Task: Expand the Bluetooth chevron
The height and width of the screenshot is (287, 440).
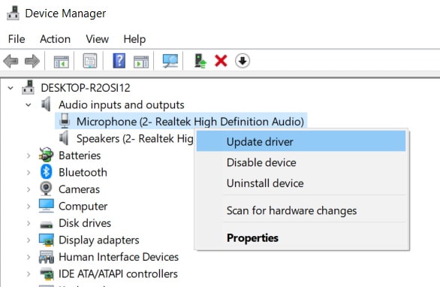Action: pyautogui.click(x=29, y=172)
